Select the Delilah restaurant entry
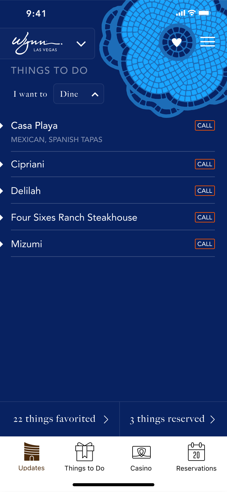Viewport: 227px width, 492px height. pyautogui.click(x=26, y=191)
